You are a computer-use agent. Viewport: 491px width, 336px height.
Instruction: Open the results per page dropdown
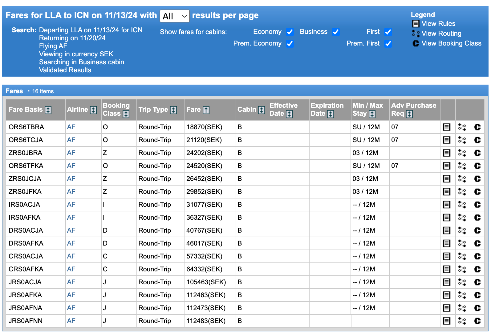tap(175, 16)
